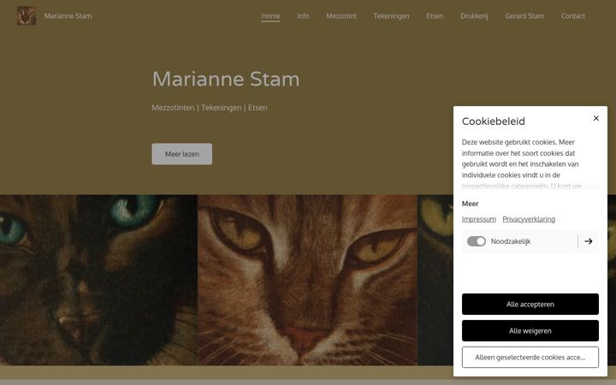Reject cookies with Alle weigeren
This screenshot has width=616, height=385.
pos(530,331)
